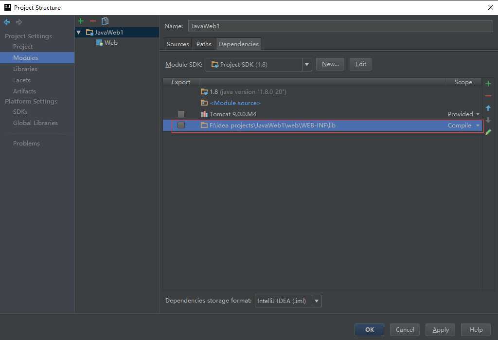This screenshot has width=498, height=340.
Task: Click the Scope column header
Action: (x=463, y=82)
